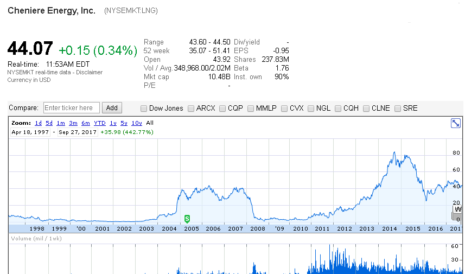The height and width of the screenshot is (274, 465).
Task: Click the Sep 27, 2017 end date field
Action: pos(78,132)
